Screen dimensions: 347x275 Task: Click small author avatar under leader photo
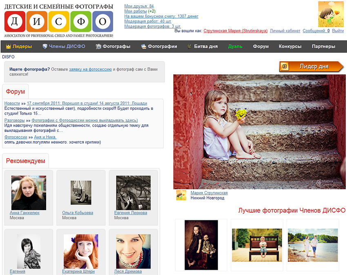(x=181, y=195)
